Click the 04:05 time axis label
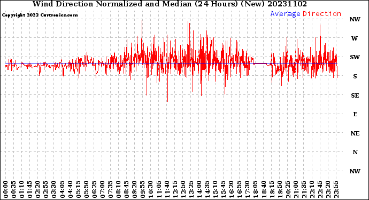The image size is (369, 200). pyautogui.click(x=62, y=189)
